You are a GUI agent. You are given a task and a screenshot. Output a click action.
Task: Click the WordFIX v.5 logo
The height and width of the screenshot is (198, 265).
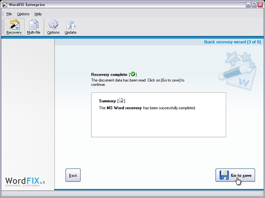coord(25,182)
